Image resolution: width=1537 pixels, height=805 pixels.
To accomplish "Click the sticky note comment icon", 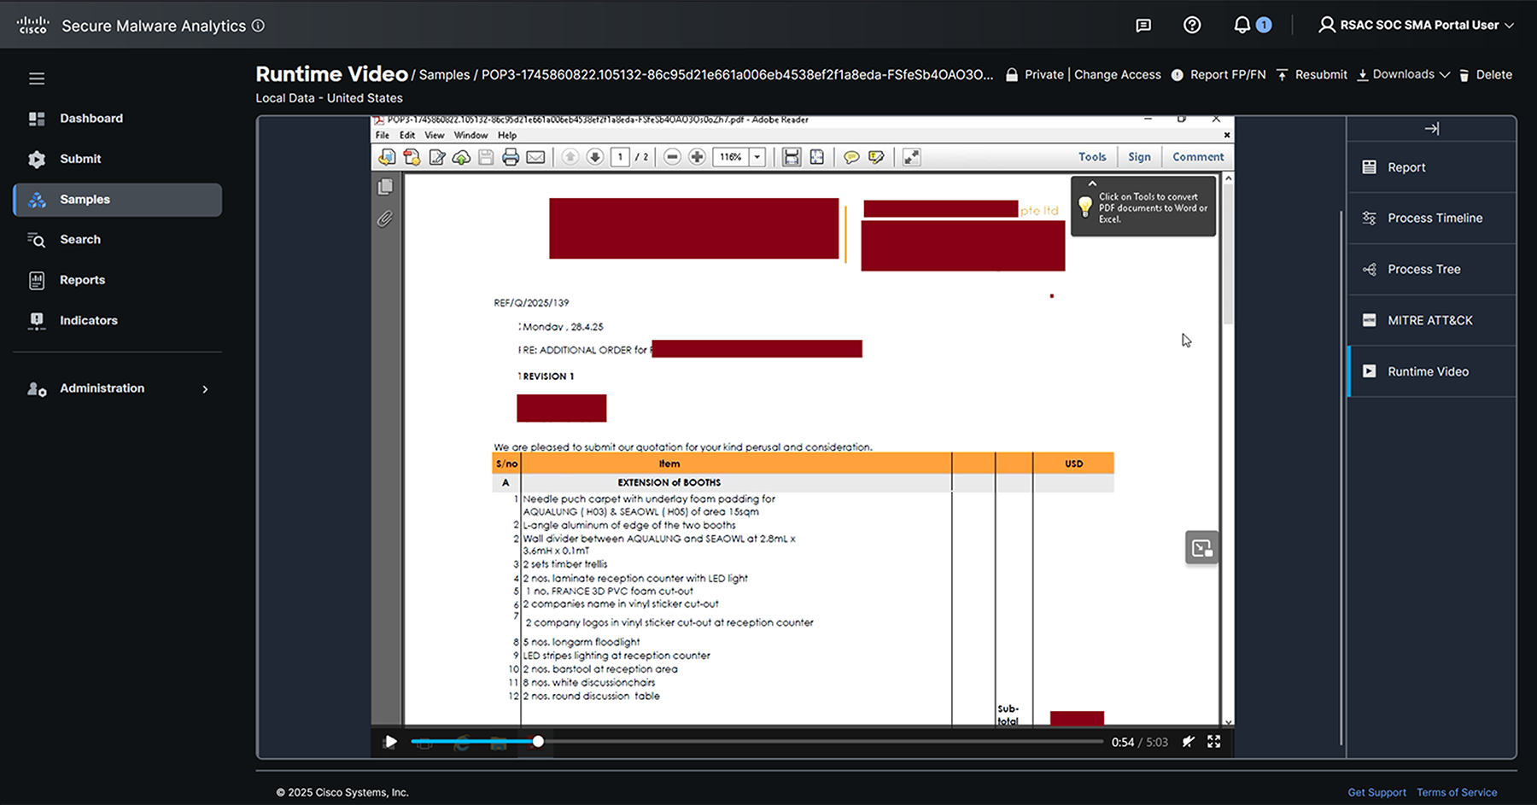I will coord(851,157).
